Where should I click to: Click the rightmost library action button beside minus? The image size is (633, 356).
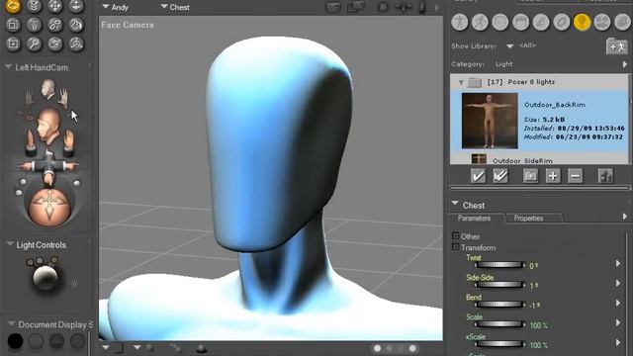(605, 176)
